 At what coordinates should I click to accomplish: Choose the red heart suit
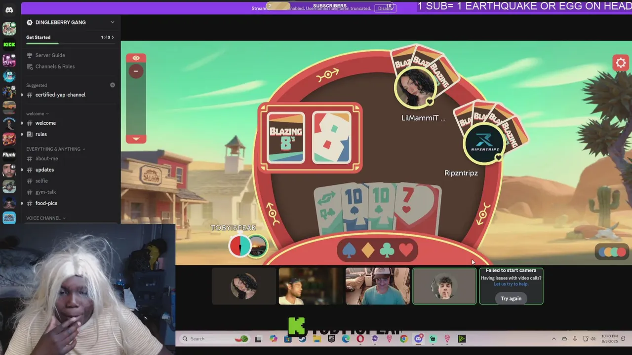[x=406, y=251]
